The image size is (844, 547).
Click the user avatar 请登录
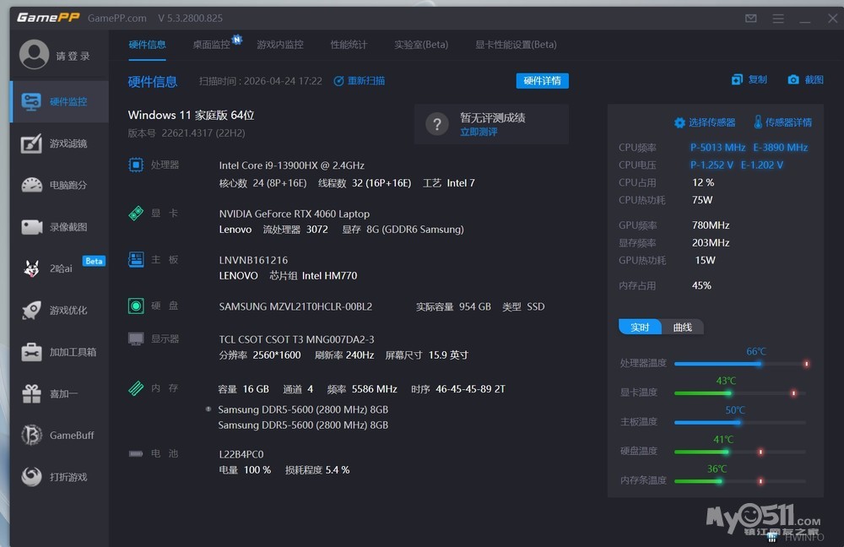[35, 56]
